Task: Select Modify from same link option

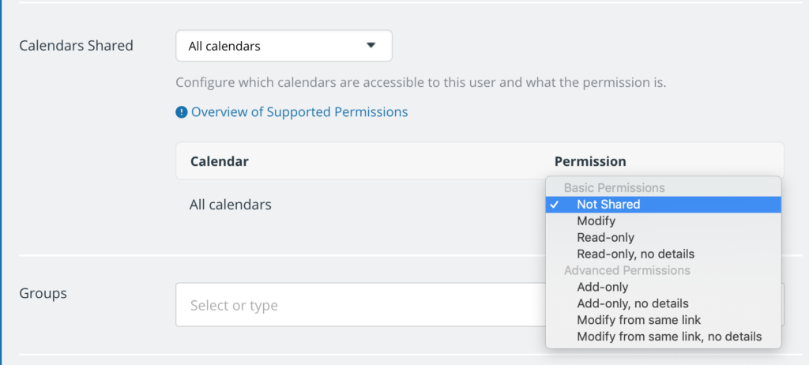Action: pos(664,320)
